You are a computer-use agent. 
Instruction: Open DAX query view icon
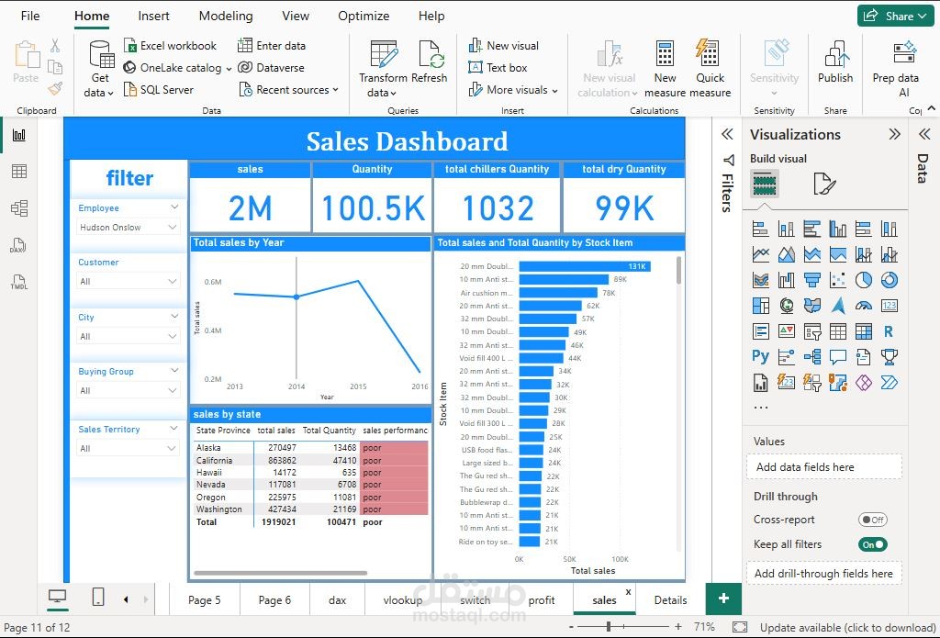18,245
